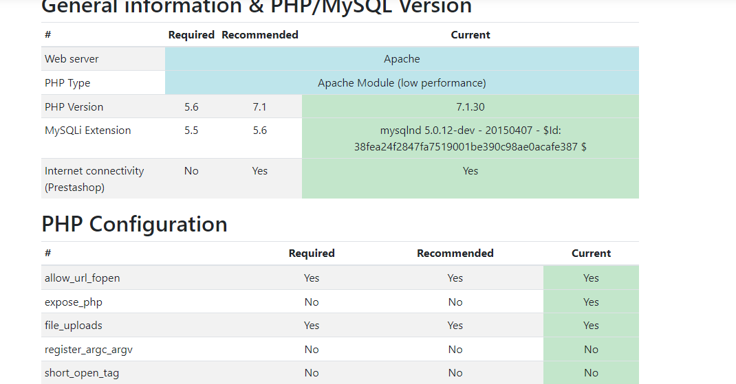
Task: Click the short_open_tag current value No
Action: (x=591, y=372)
